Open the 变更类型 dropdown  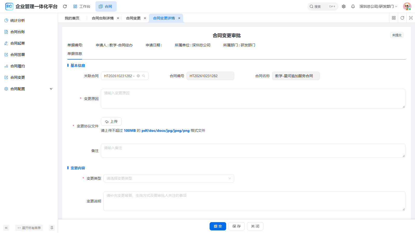point(169,178)
